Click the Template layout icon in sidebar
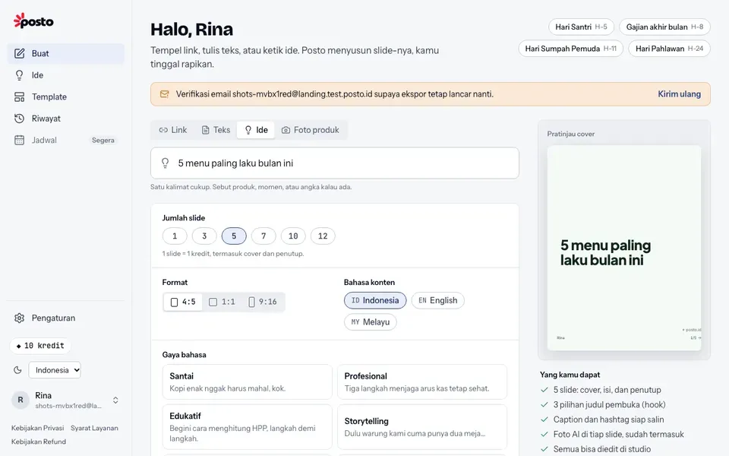This screenshot has width=729, height=456. coord(19,97)
